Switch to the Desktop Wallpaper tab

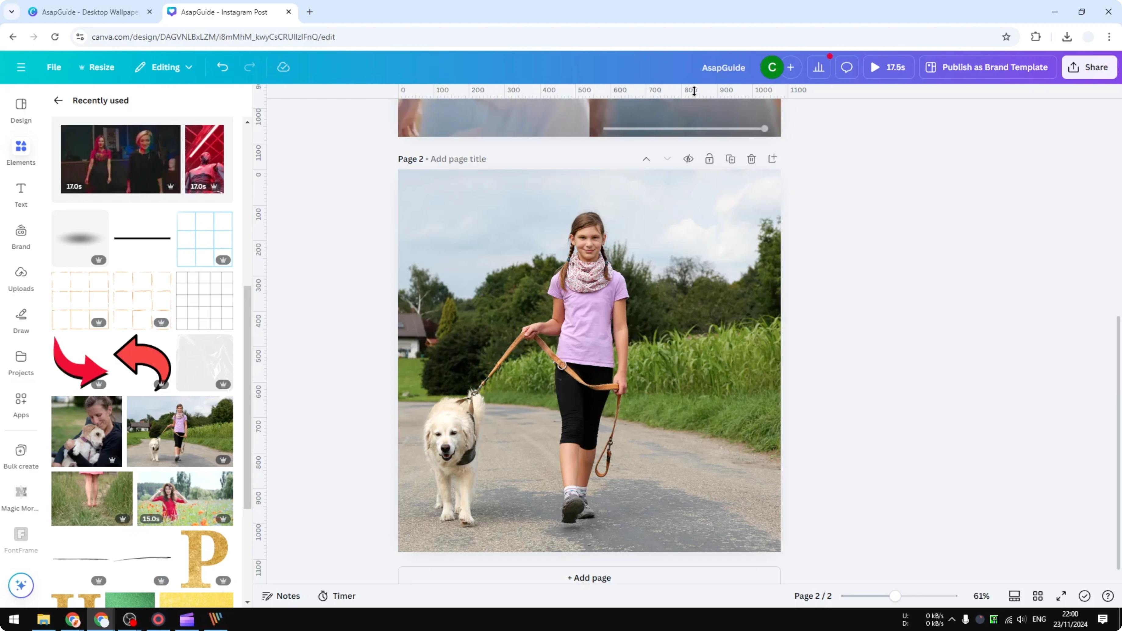click(x=87, y=12)
